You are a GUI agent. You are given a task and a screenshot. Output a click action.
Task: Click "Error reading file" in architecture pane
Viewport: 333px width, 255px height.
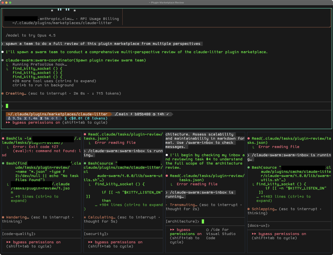coord(197,184)
